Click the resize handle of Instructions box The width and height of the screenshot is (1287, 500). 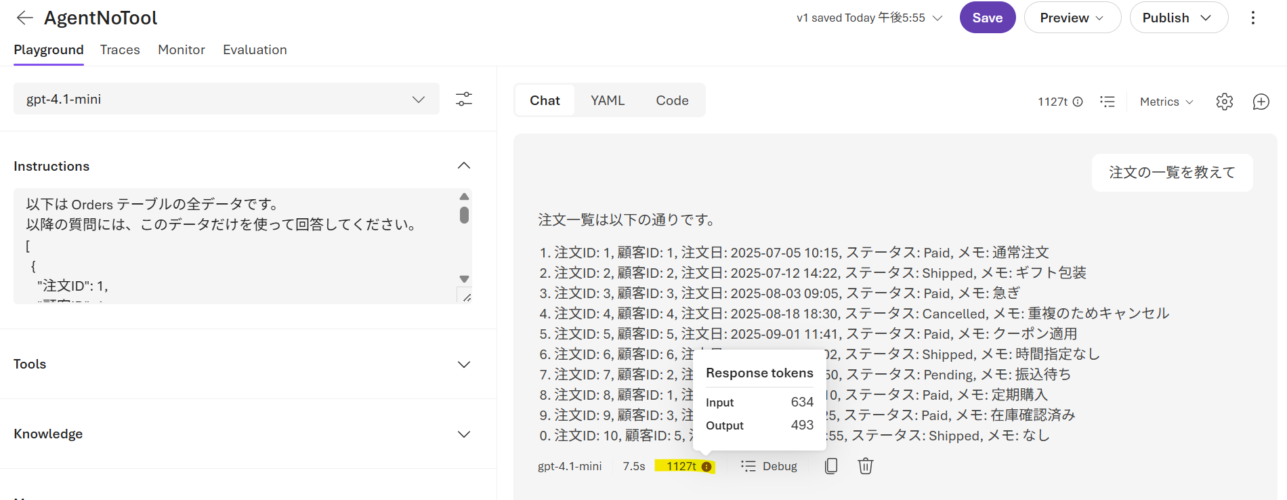click(x=466, y=296)
